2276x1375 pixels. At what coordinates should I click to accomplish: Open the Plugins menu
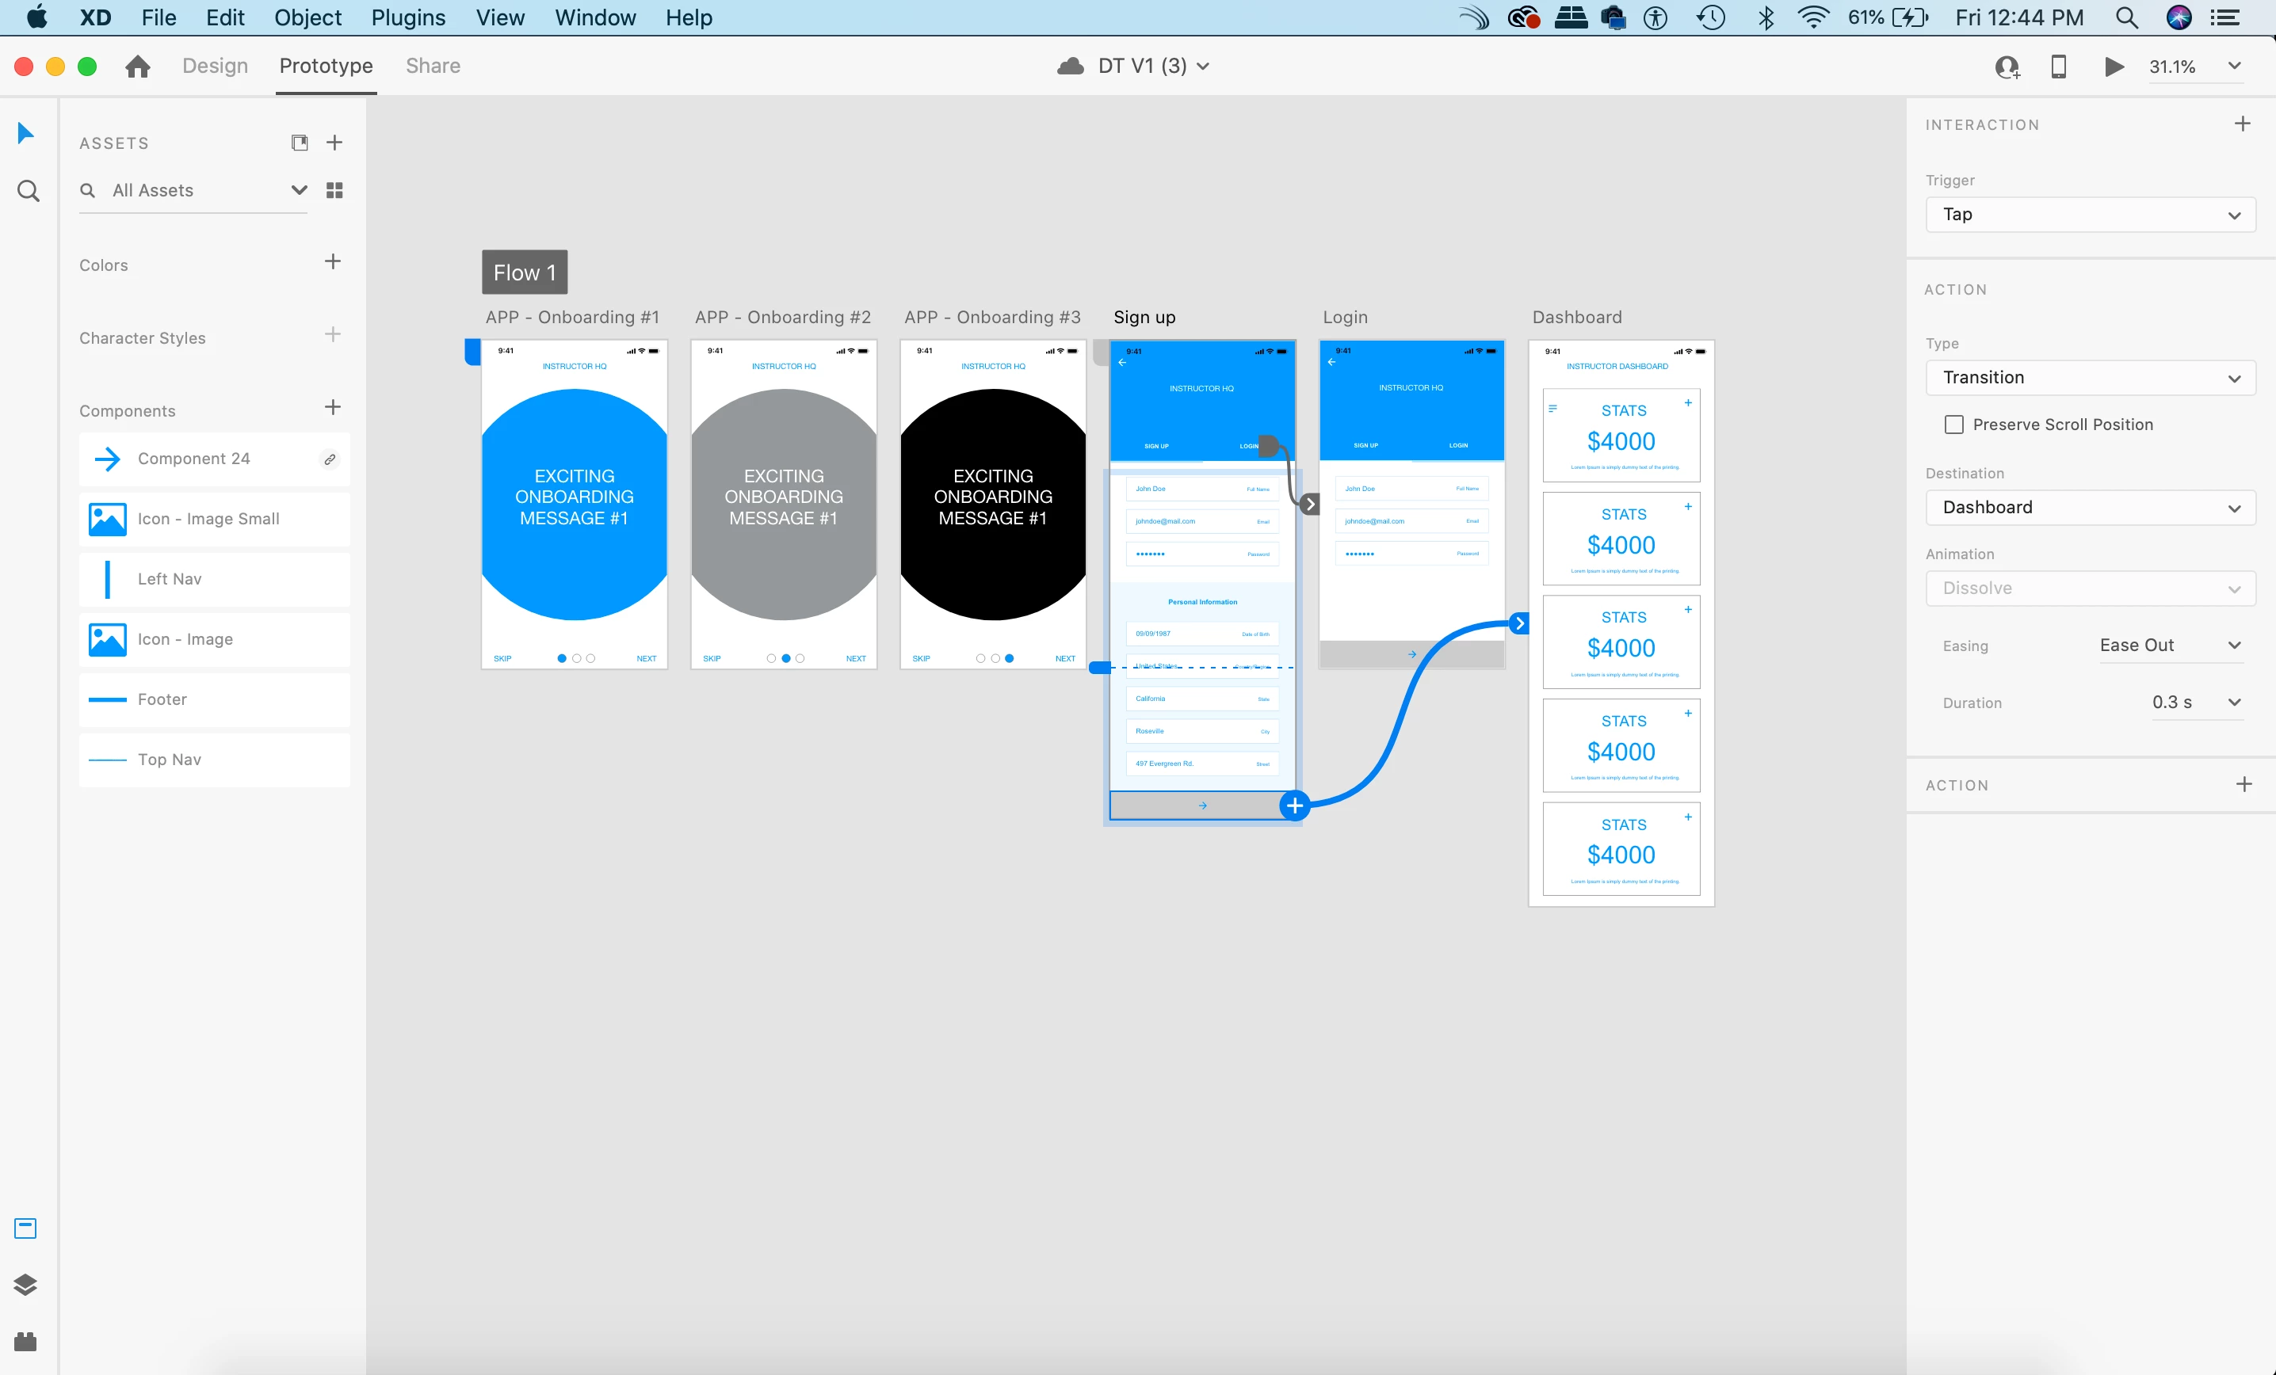[x=407, y=17]
